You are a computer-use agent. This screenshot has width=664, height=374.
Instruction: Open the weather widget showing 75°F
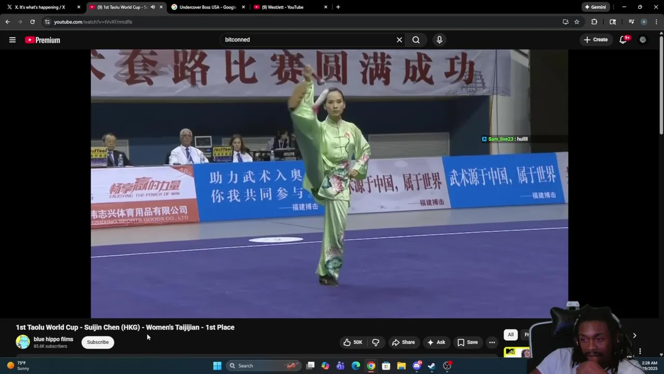point(18,366)
